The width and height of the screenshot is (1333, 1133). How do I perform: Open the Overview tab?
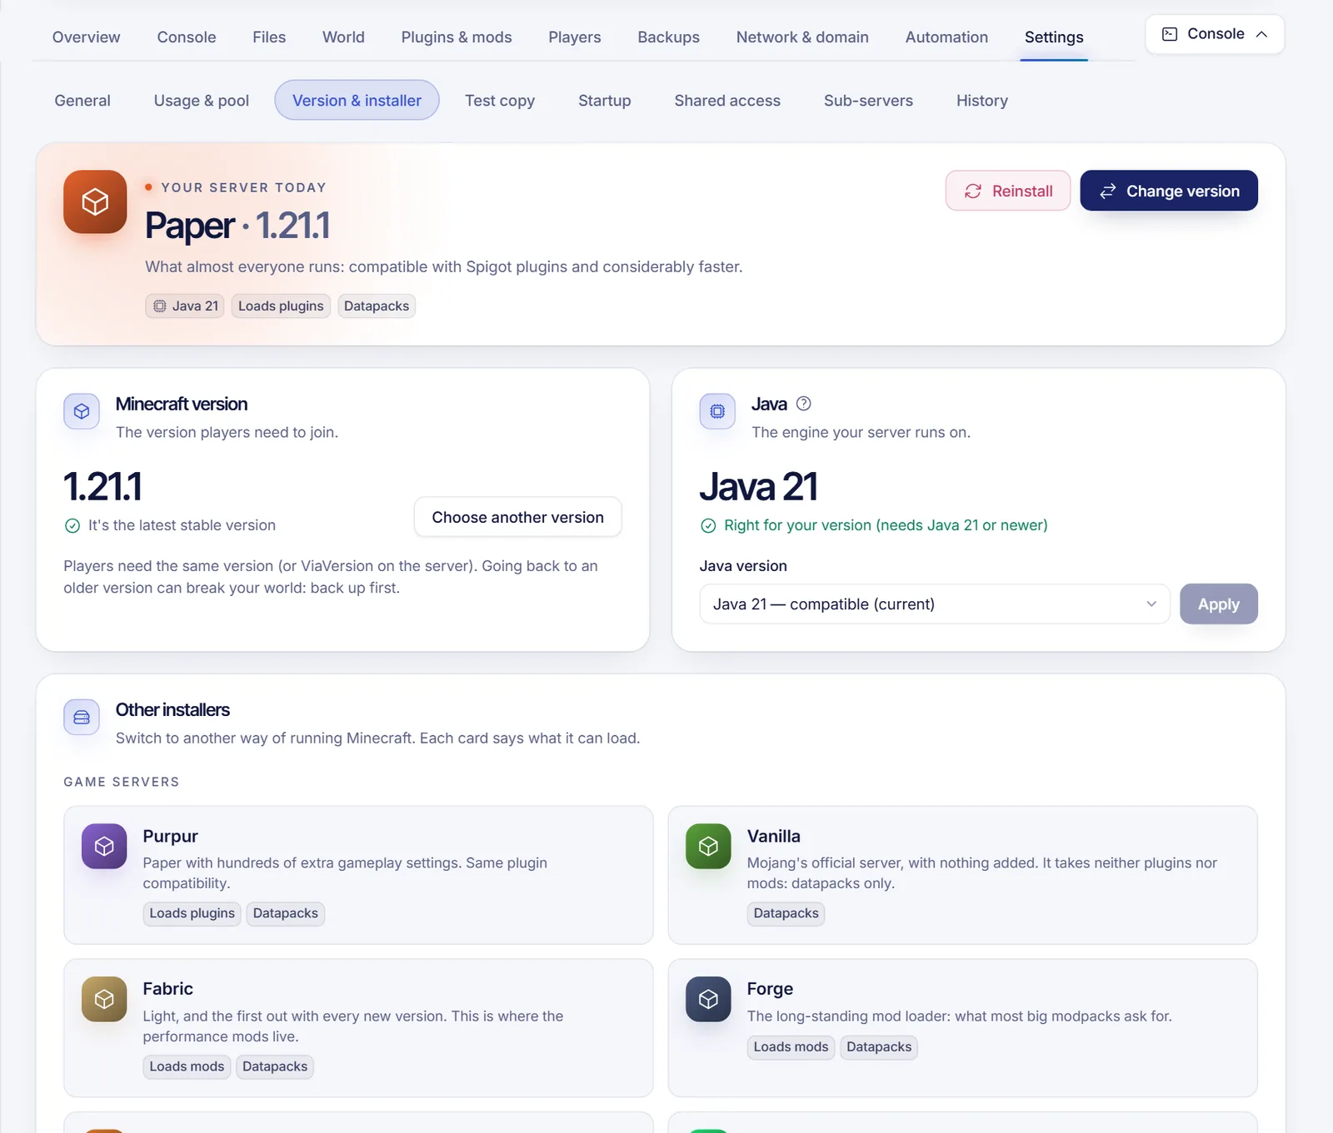coord(87,37)
